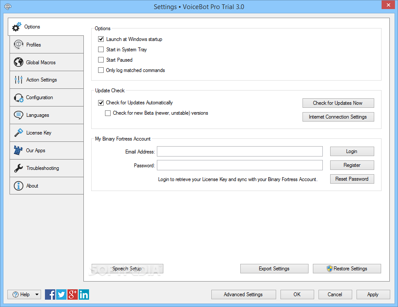This screenshot has width=398, height=307.
Task: Enable the Start Paused checkbox
Action: [101, 60]
